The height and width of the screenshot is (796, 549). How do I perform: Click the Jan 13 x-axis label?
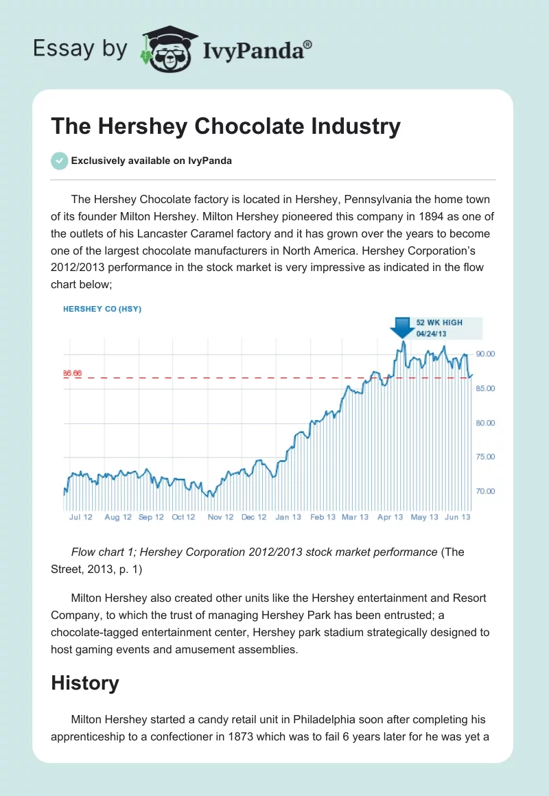(x=288, y=517)
